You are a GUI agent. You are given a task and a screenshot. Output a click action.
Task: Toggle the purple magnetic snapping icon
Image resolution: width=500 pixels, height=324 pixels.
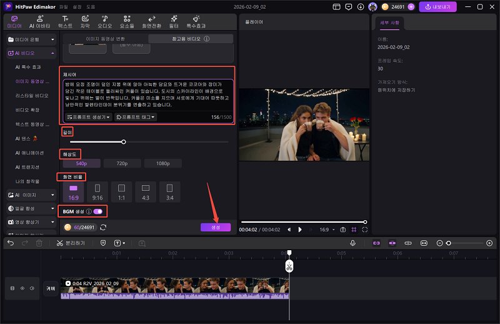(x=392, y=243)
